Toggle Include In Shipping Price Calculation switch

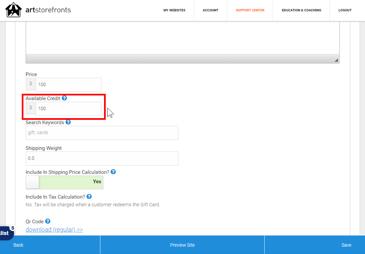[65, 182]
